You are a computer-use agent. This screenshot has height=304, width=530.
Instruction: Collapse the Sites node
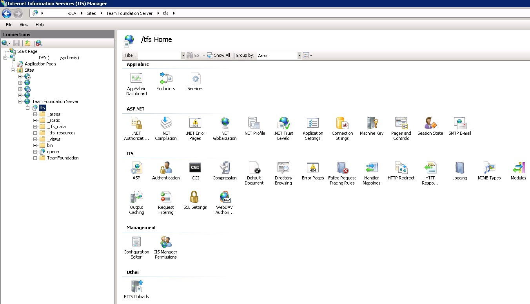(x=13, y=70)
